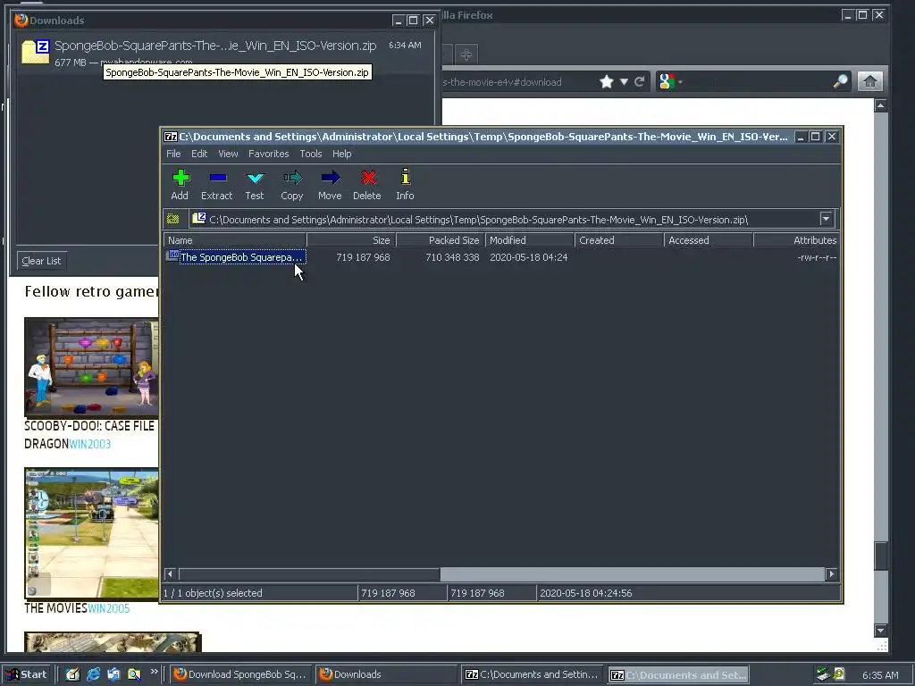The height and width of the screenshot is (686, 915).
Task: Click the 2020-05-18 04:24 modified cell
Action: click(529, 257)
